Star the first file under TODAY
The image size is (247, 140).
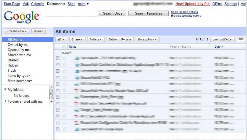coord(64,58)
